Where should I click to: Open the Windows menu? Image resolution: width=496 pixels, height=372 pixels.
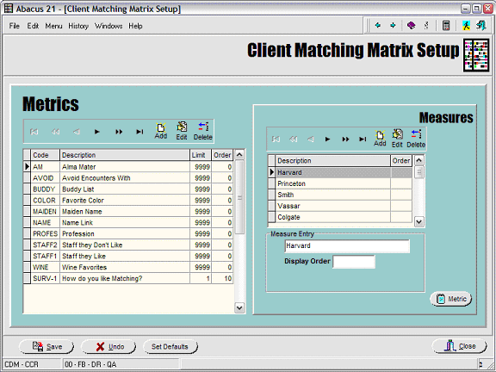tap(108, 26)
